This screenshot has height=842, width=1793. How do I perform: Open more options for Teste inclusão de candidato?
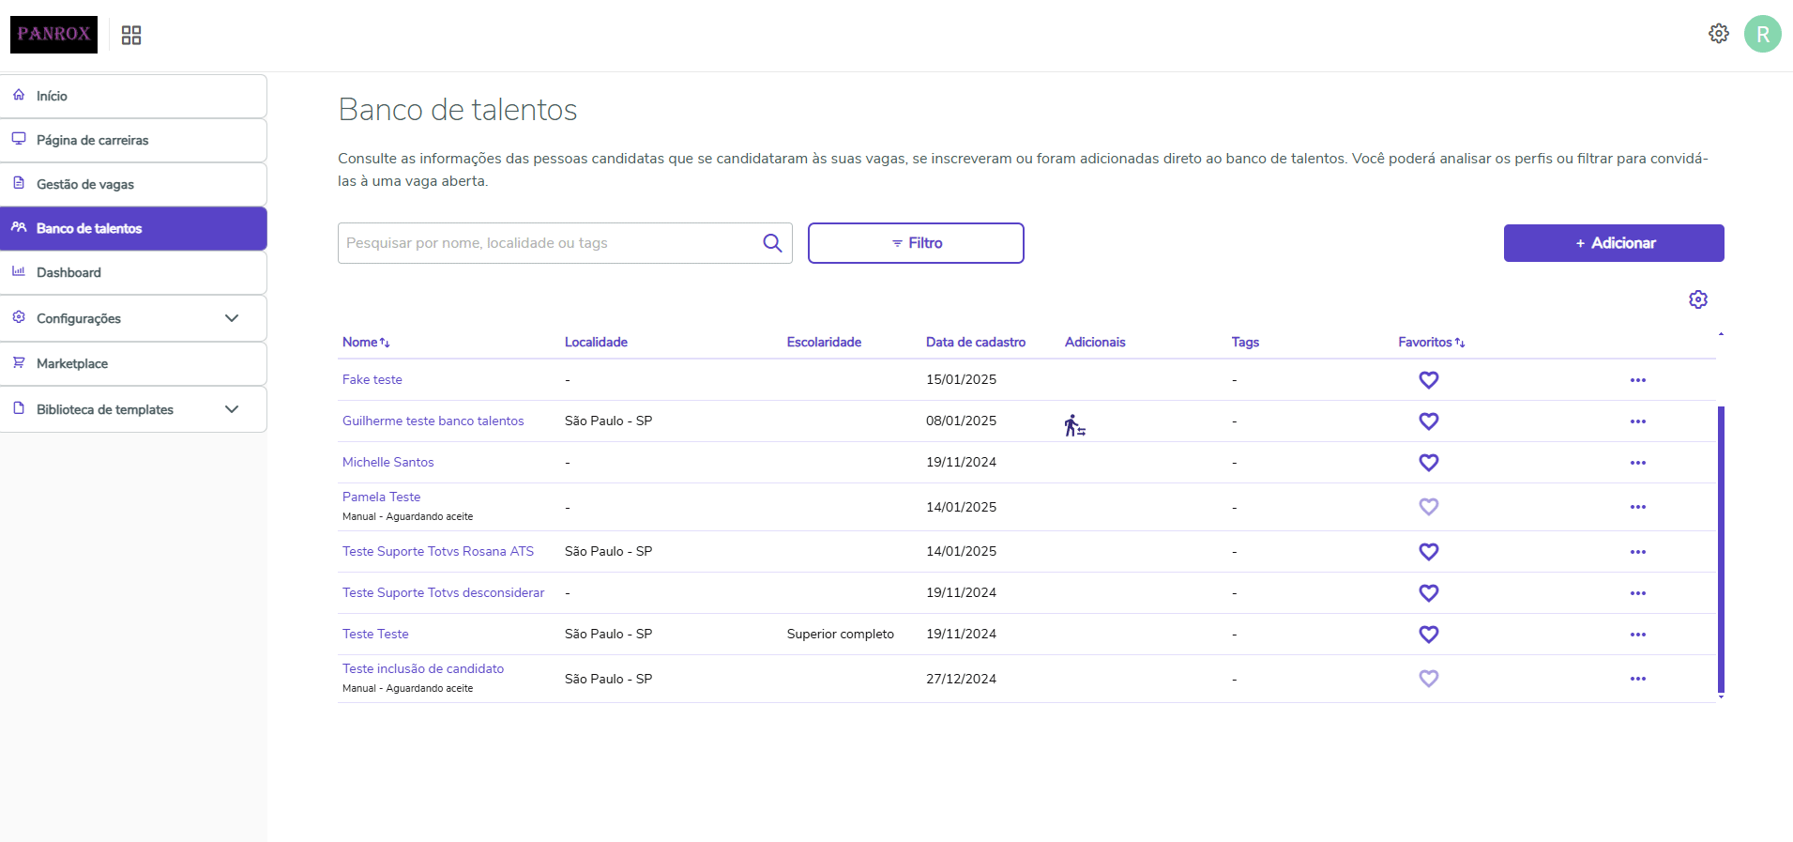pos(1637,679)
